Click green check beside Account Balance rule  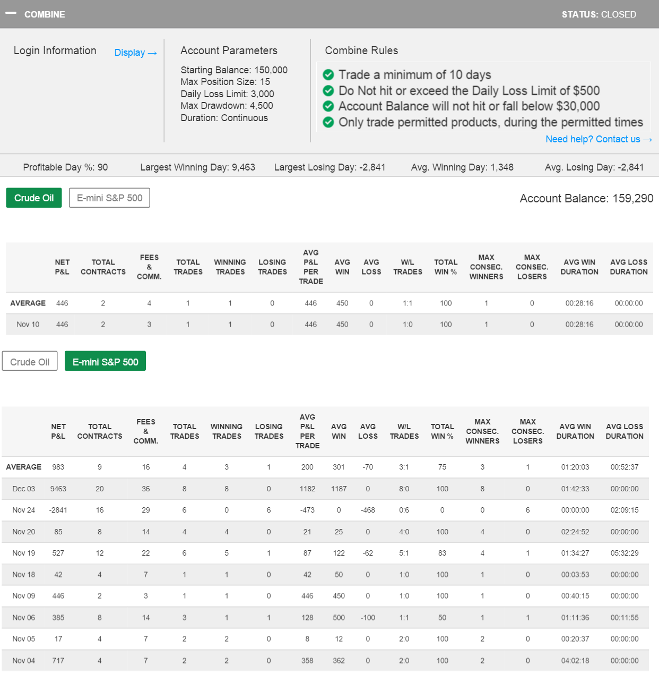coord(328,106)
